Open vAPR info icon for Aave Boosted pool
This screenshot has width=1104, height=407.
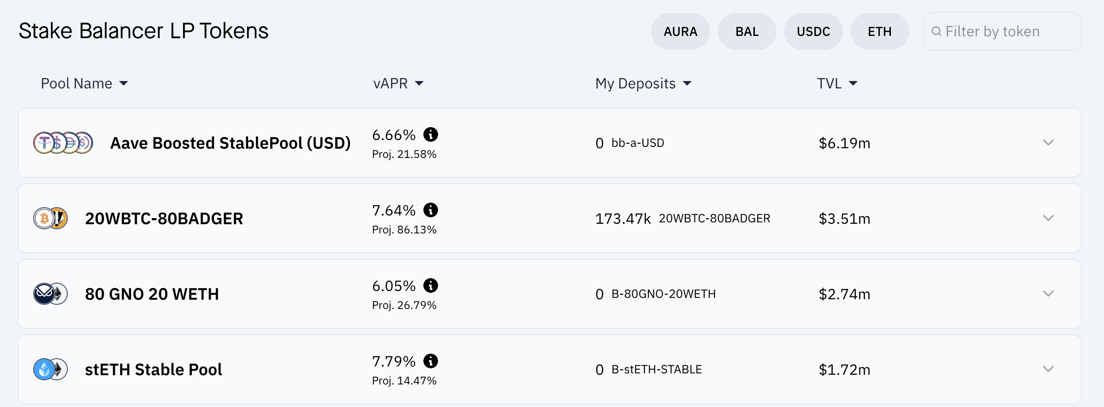click(431, 134)
